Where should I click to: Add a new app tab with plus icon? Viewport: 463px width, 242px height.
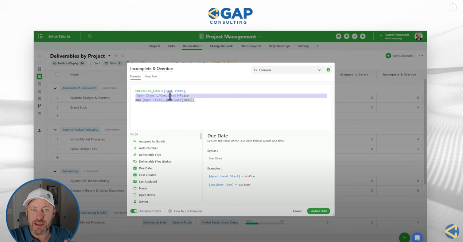tap(318, 46)
